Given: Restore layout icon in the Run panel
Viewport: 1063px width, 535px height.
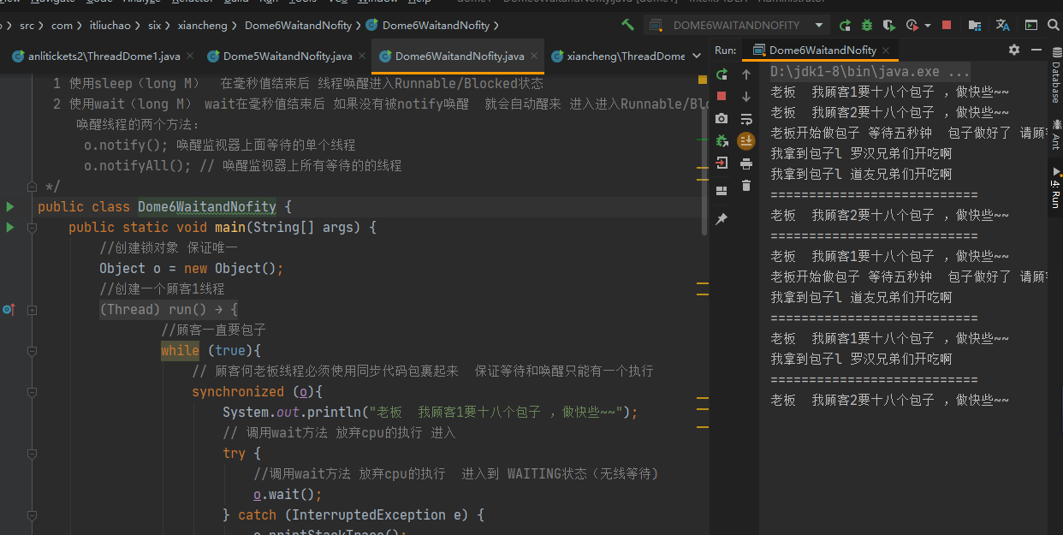Looking at the screenshot, I should [722, 190].
